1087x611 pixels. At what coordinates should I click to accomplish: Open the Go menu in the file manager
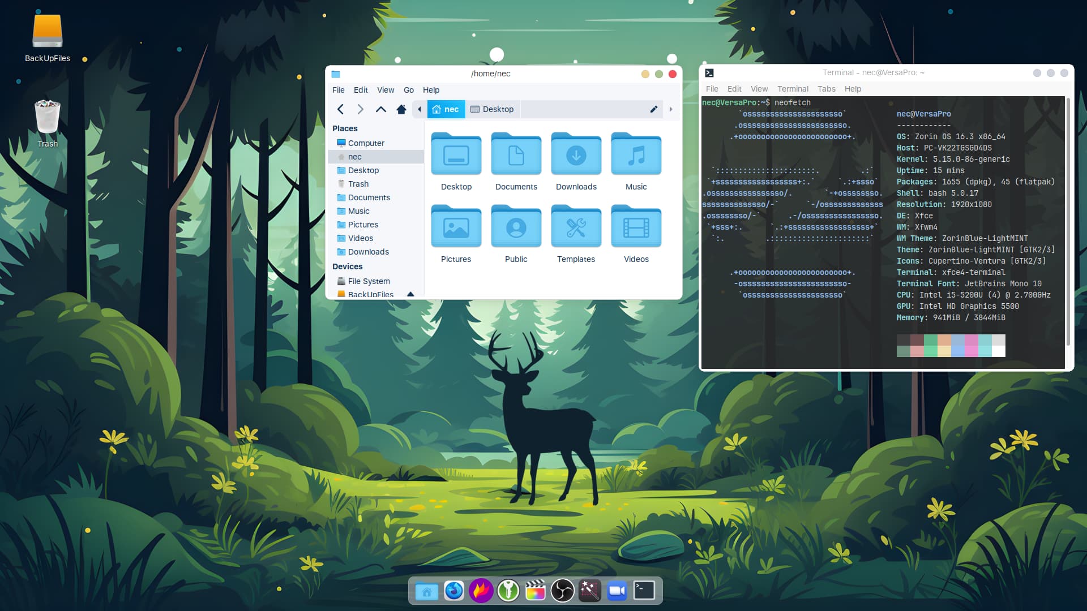(x=408, y=90)
